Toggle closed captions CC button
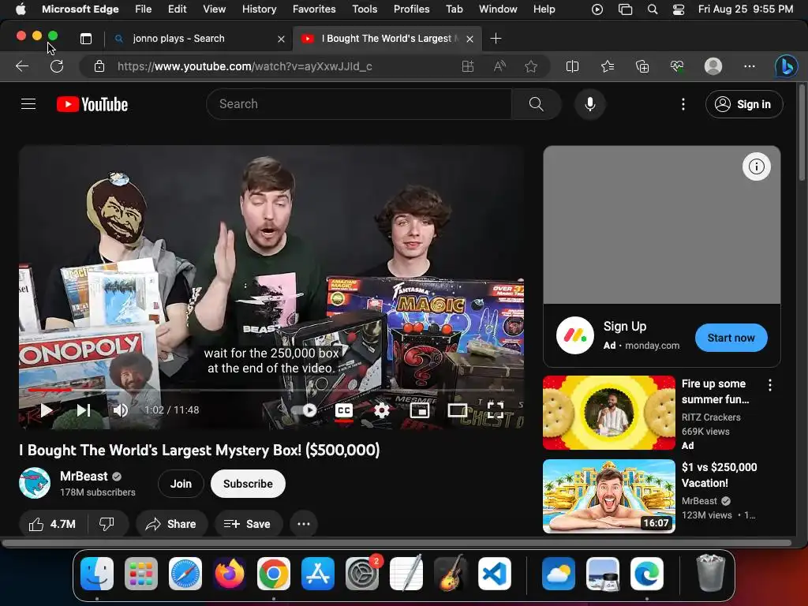The width and height of the screenshot is (808, 606). coord(344,410)
